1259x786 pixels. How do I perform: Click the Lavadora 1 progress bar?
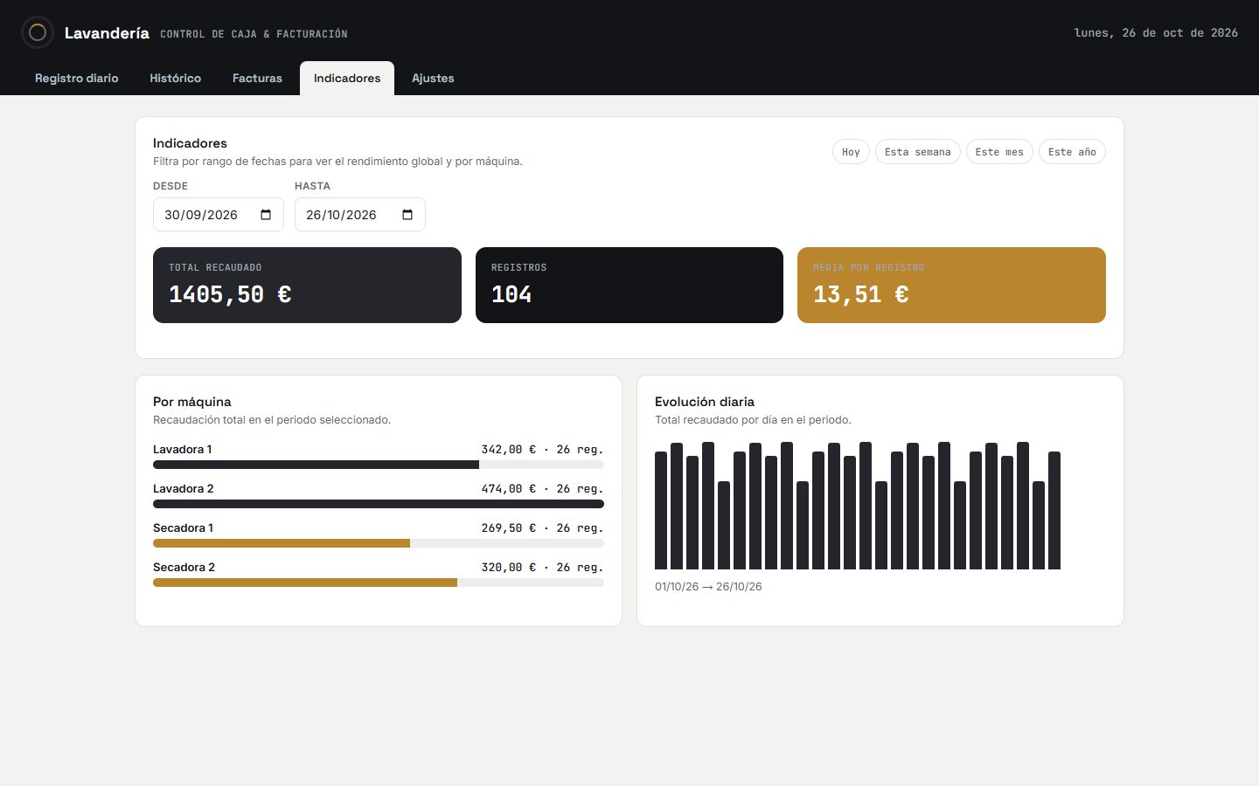(379, 465)
